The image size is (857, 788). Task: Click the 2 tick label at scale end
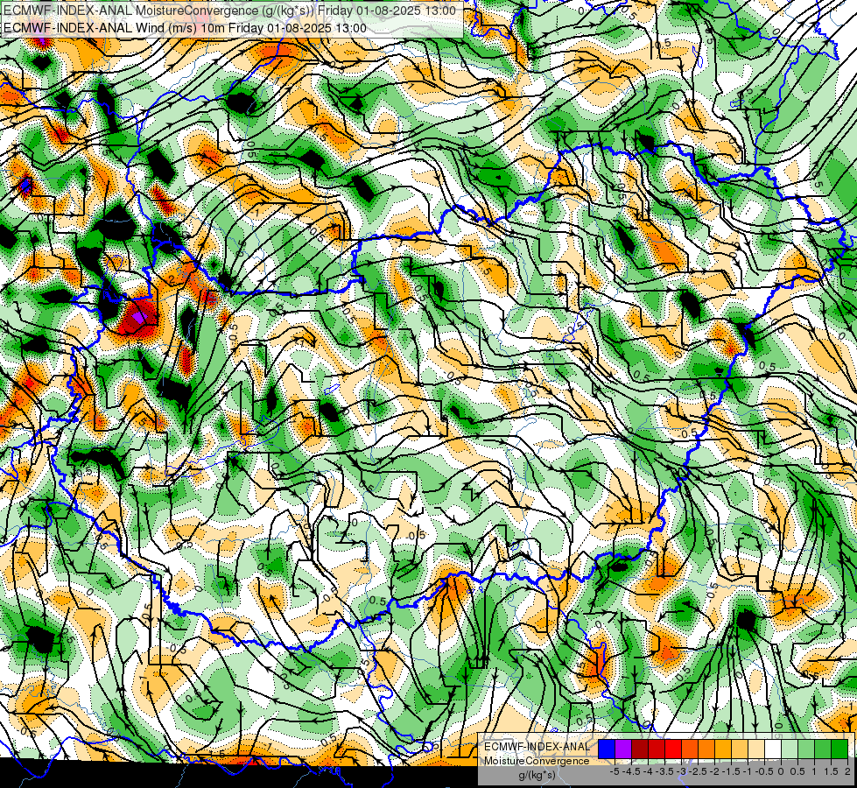pyautogui.click(x=847, y=771)
